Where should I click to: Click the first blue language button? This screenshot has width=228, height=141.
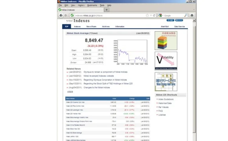tap(171, 20)
